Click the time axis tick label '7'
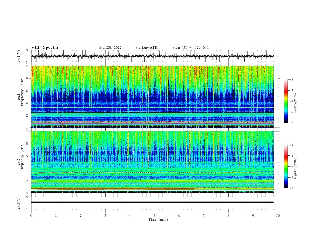The height and width of the screenshot is (242, 313). click(204, 216)
